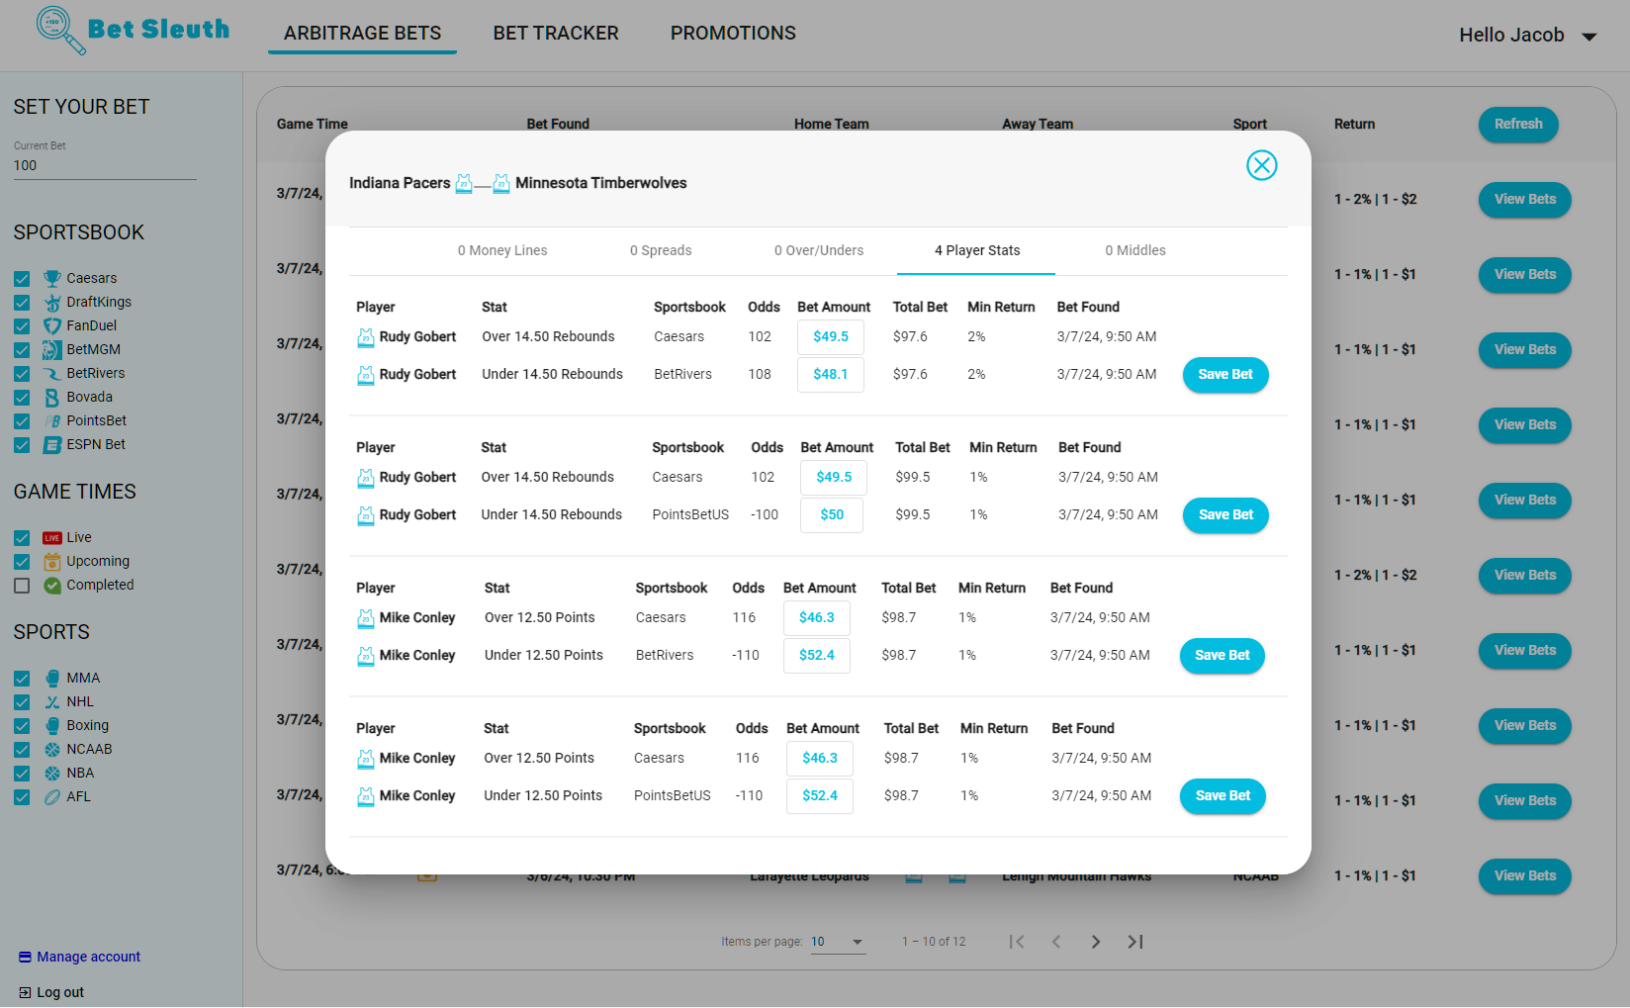1630x1008 pixels.
Task: Click the AFL football icon
Action: click(52, 797)
